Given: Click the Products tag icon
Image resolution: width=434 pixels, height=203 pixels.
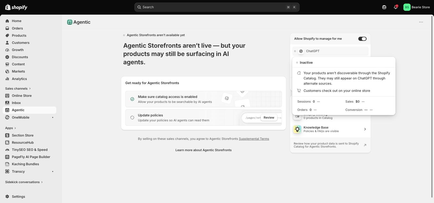Looking at the screenshot, I should point(7,35).
